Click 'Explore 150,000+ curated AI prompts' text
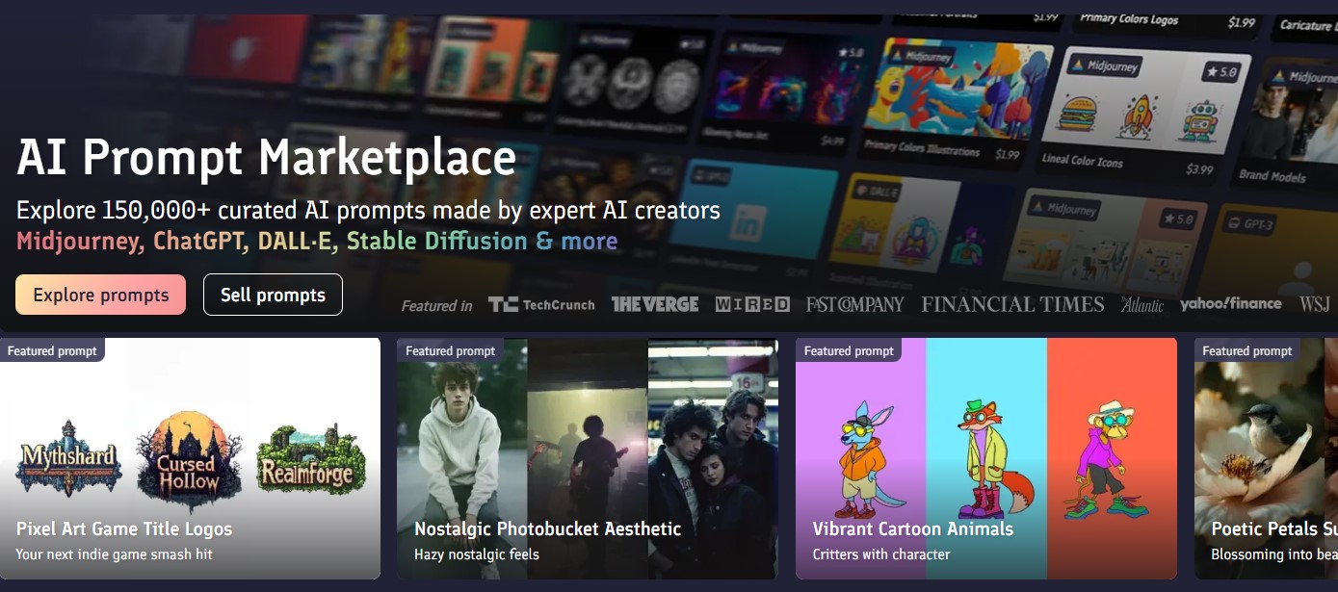1338x592 pixels. (368, 211)
